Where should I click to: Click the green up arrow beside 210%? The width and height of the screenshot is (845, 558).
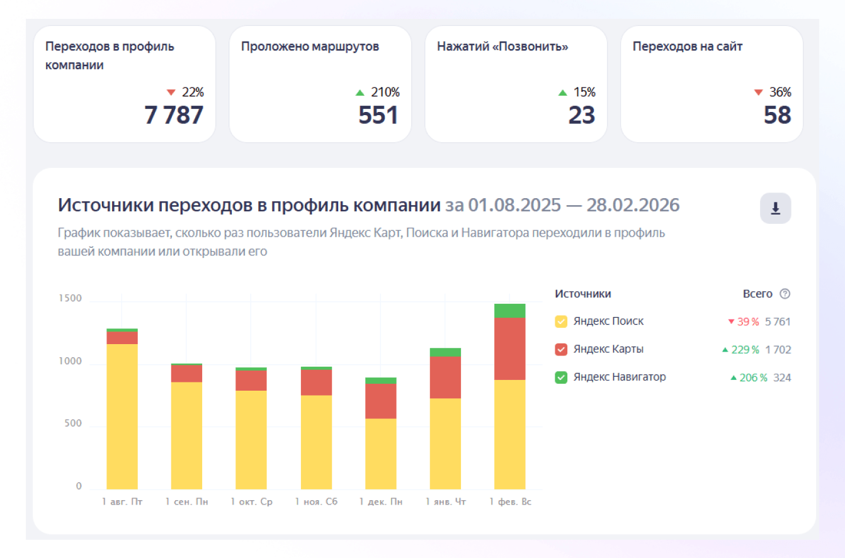click(360, 92)
